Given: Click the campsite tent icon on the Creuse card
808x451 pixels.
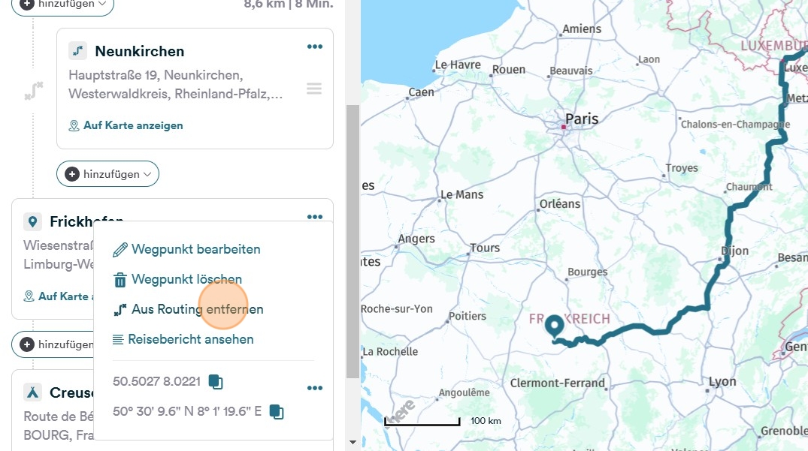Looking at the screenshot, I should coord(32,392).
